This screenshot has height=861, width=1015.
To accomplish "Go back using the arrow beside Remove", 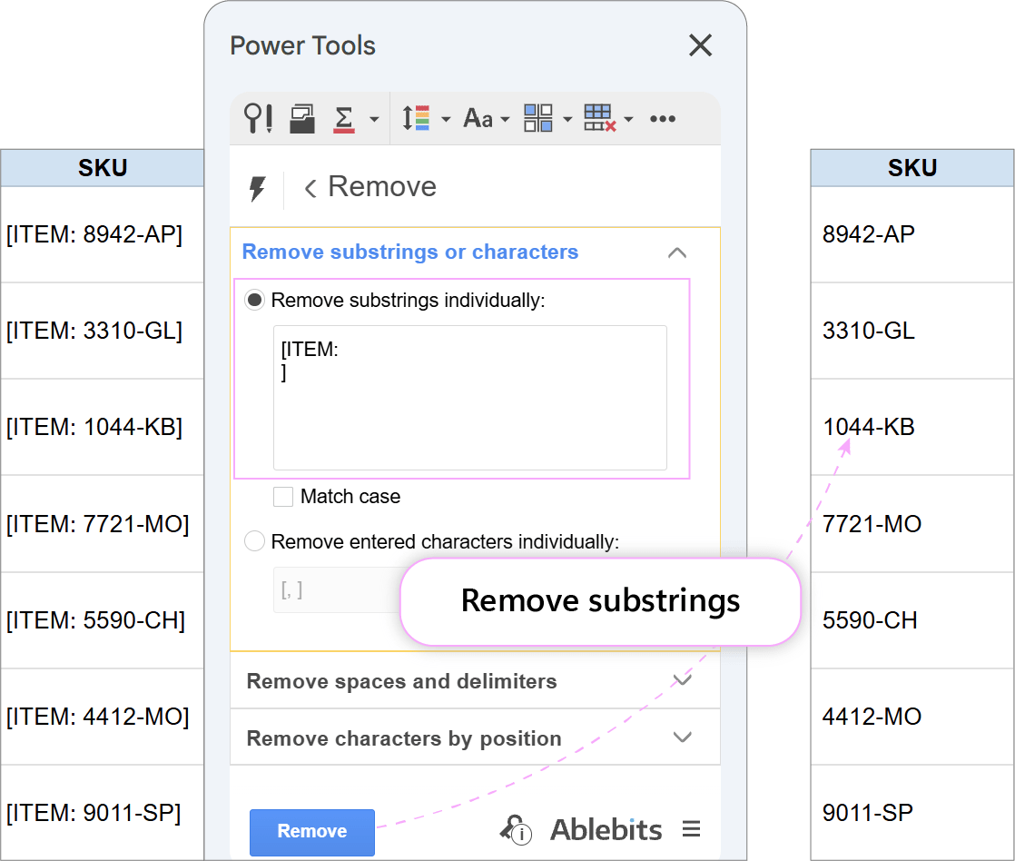I will [310, 188].
